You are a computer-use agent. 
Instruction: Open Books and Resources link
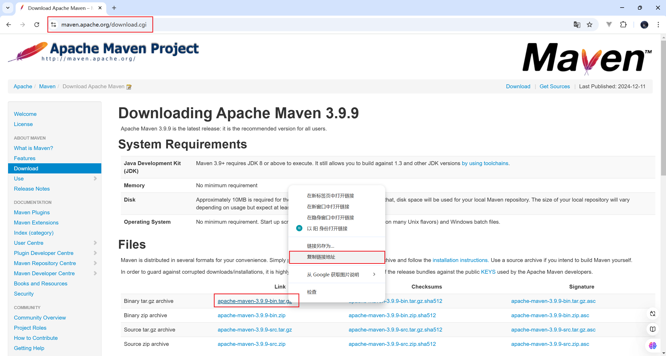(41, 284)
